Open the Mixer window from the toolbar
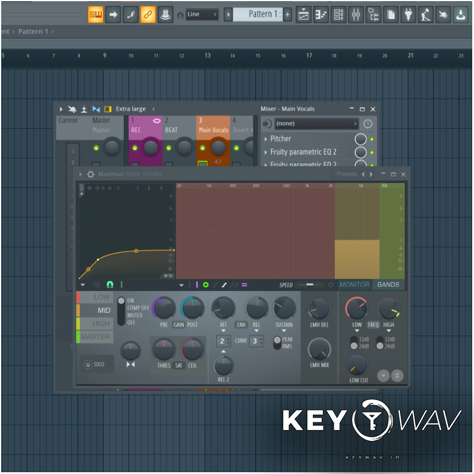Screen dimensions: 474x474 [x=355, y=14]
